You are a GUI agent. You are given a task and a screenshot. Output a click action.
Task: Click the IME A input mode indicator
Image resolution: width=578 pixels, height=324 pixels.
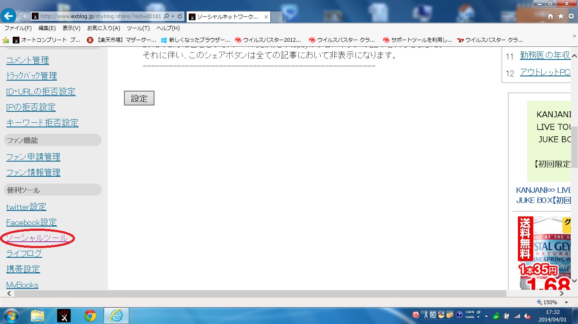(x=425, y=315)
